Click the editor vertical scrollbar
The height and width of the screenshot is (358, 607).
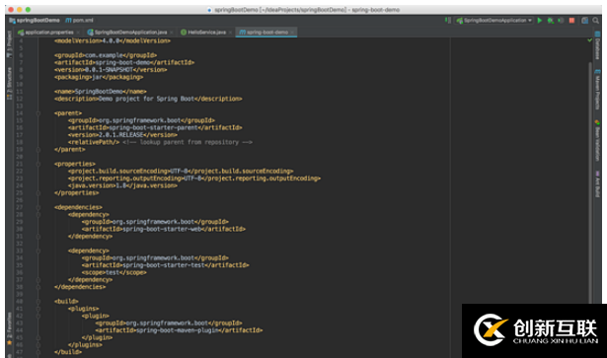point(590,181)
